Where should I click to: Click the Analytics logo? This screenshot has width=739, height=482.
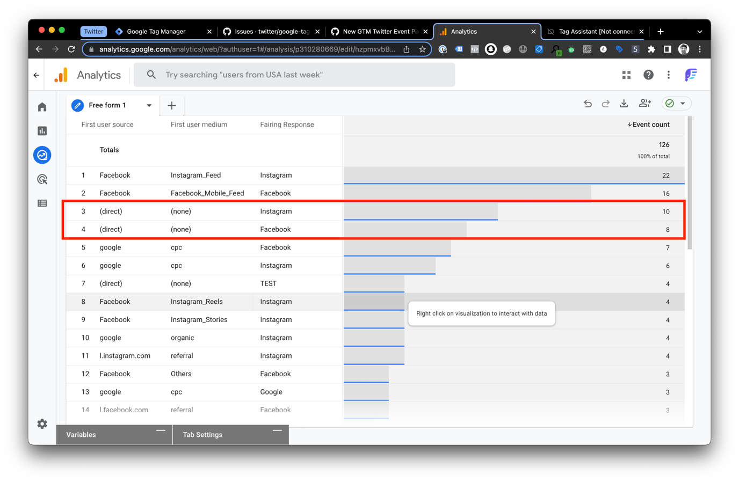tap(61, 75)
